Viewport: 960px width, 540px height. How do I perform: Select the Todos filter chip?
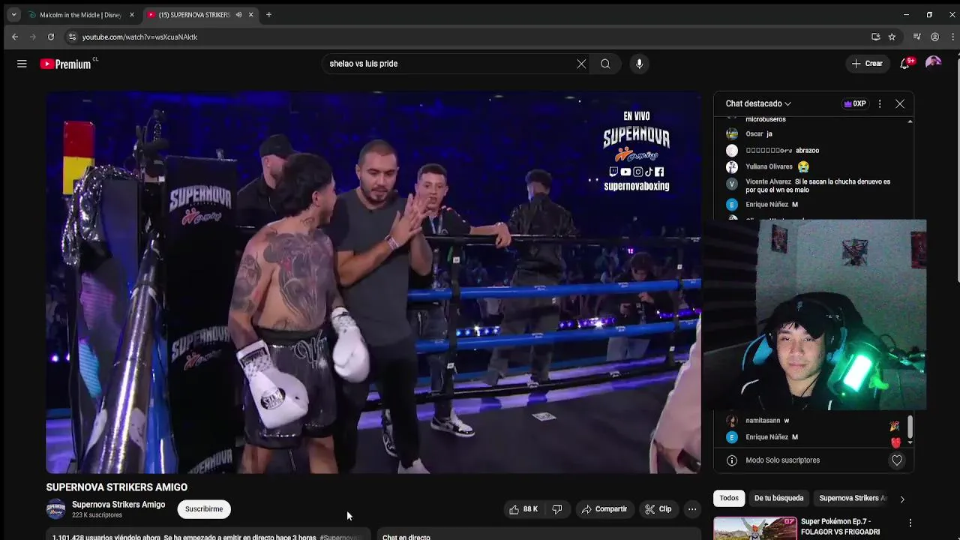(729, 498)
